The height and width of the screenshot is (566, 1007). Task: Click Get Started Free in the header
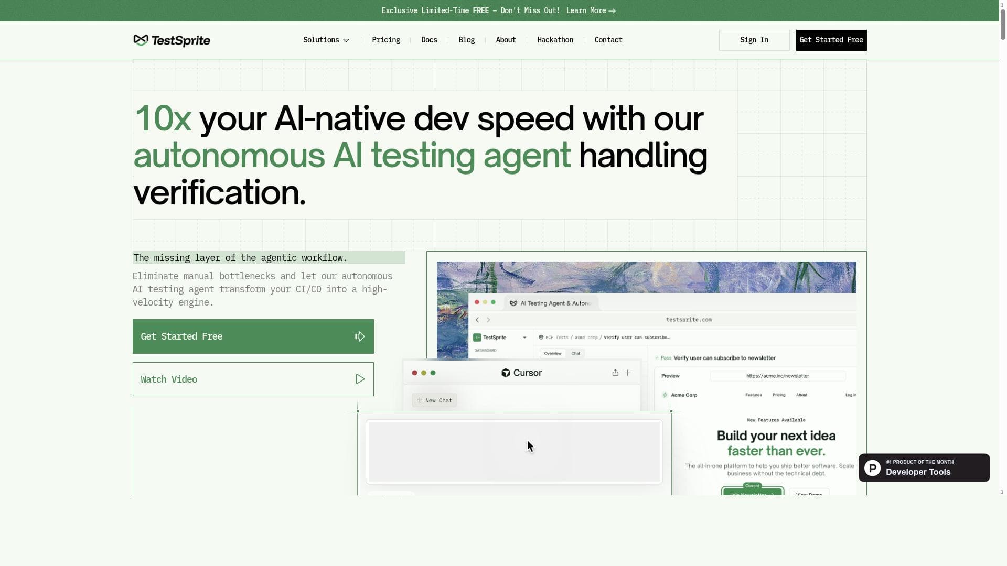pyautogui.click(x=831, y=40)
